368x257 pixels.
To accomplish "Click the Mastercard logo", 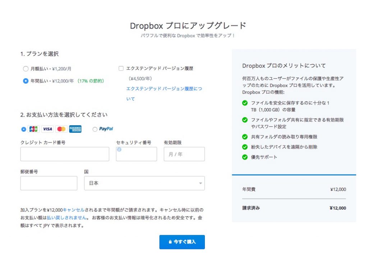I will (61, 129).
